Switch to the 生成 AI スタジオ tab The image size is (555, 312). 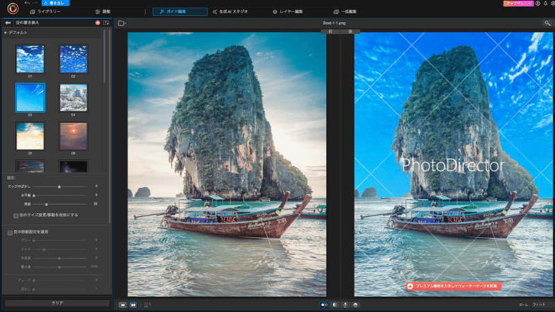[x=230, y=12]
